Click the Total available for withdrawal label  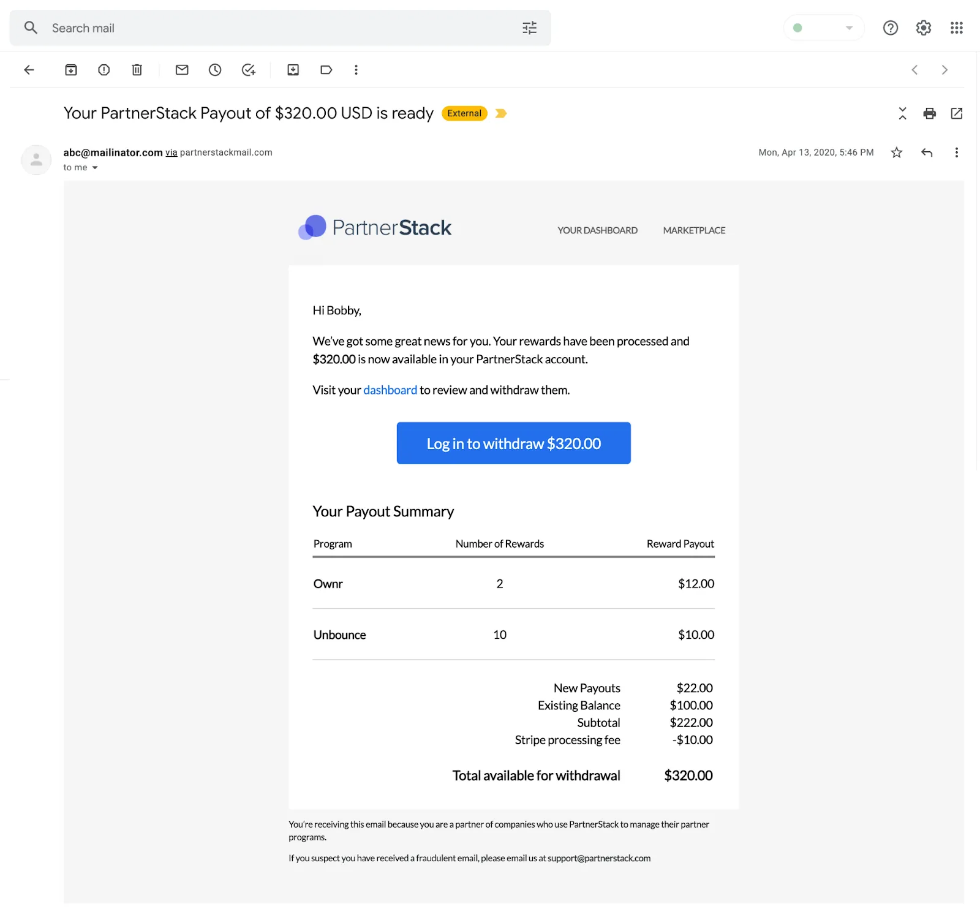536,775
